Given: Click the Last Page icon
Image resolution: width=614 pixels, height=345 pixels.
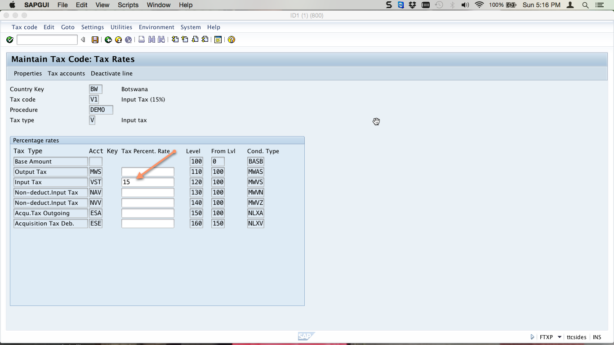Looking at the screenshot, I should coord(205,40).
